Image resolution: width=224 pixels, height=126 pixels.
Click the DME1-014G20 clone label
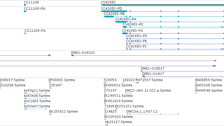83,53
